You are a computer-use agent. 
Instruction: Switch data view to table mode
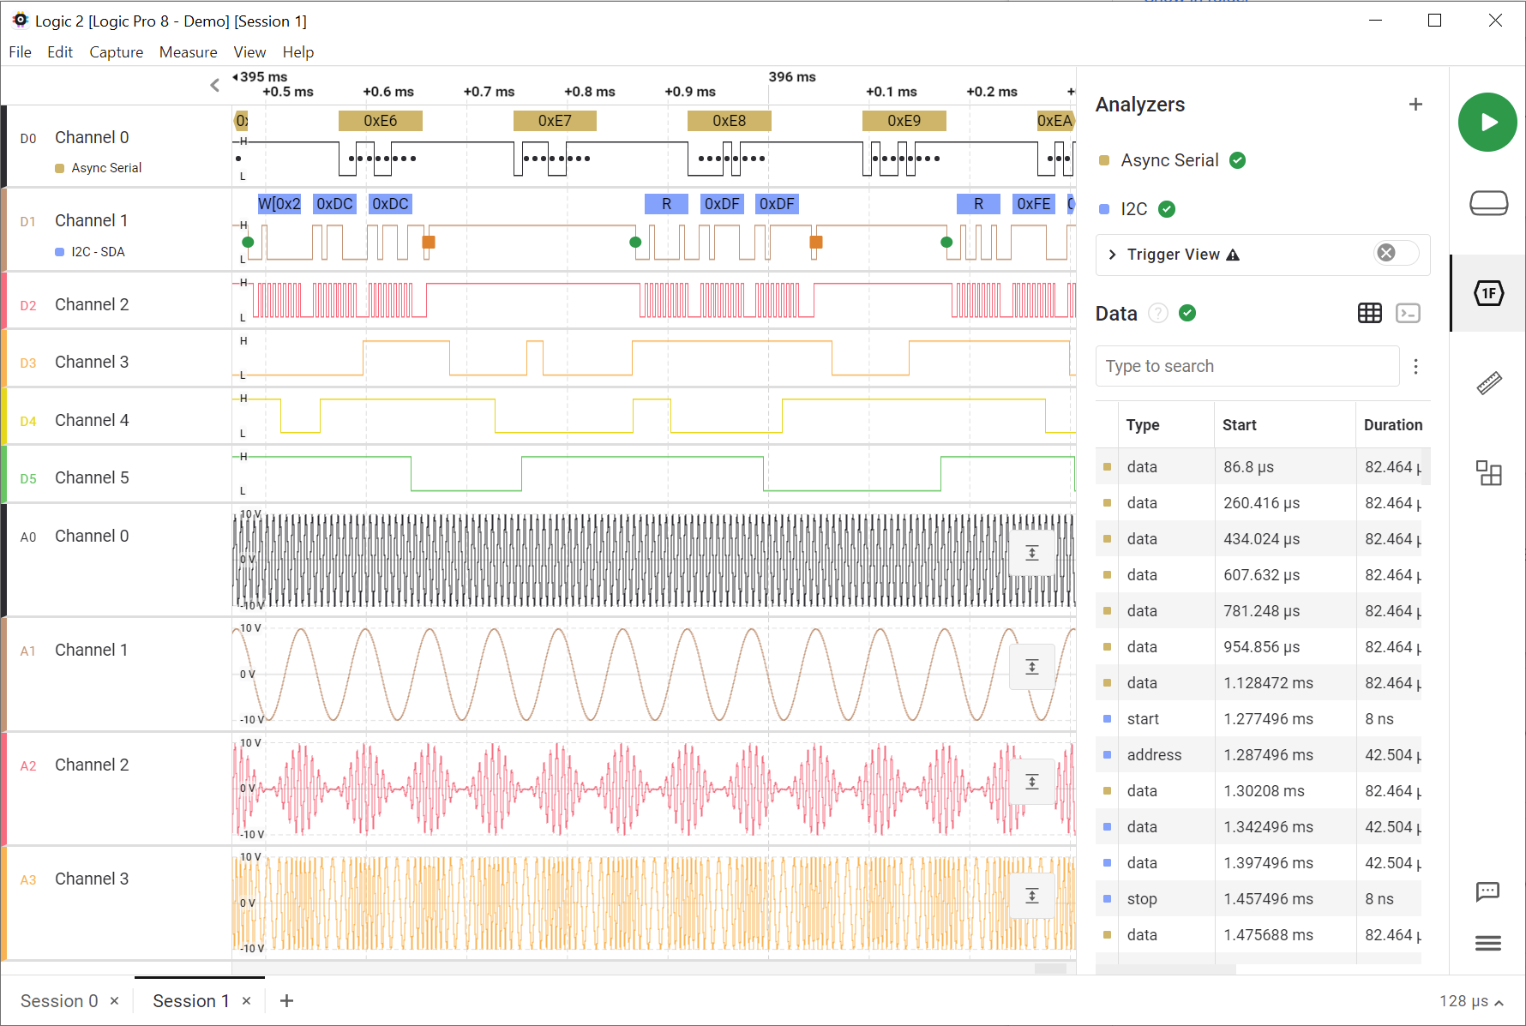click(x=1369, y=314)
